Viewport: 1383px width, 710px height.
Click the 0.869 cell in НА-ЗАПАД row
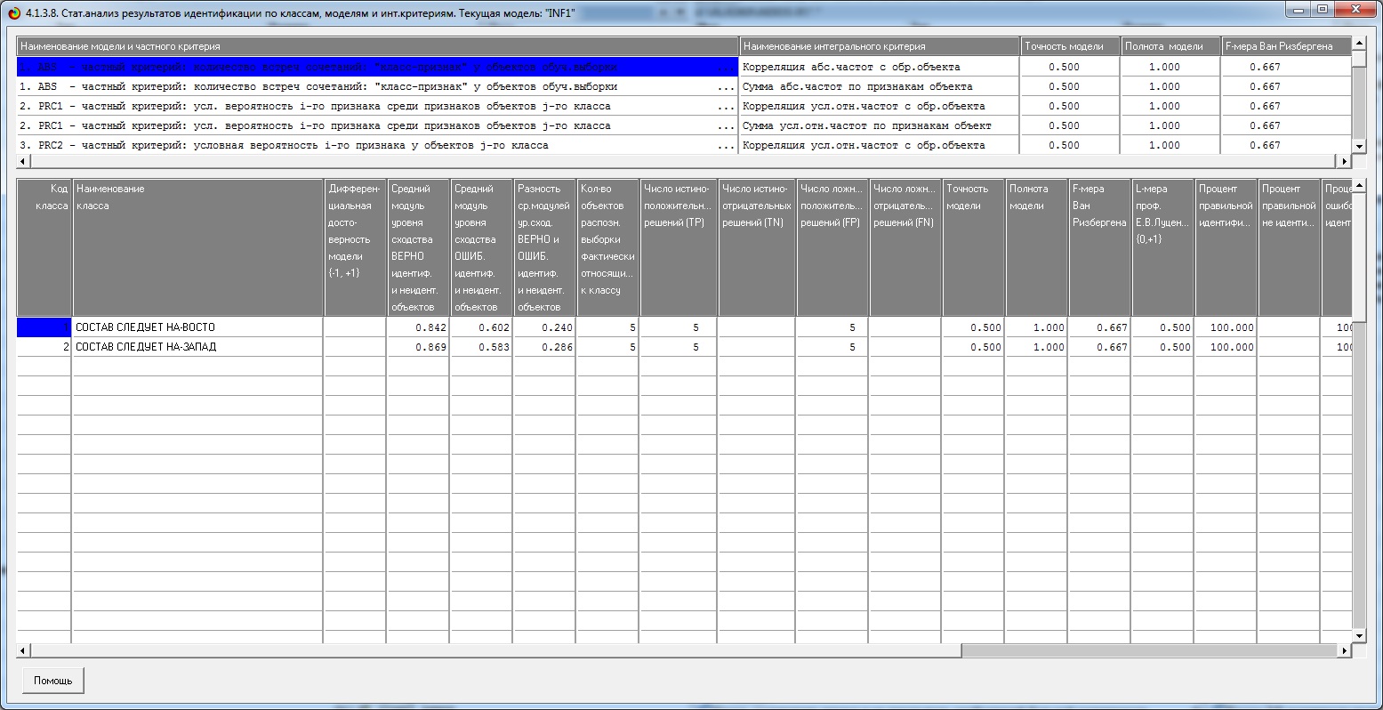click(x=417, y=347)
